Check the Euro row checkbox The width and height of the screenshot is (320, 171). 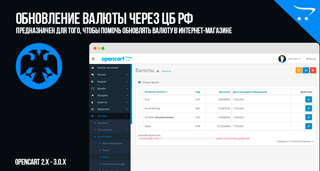click(141, 99)
